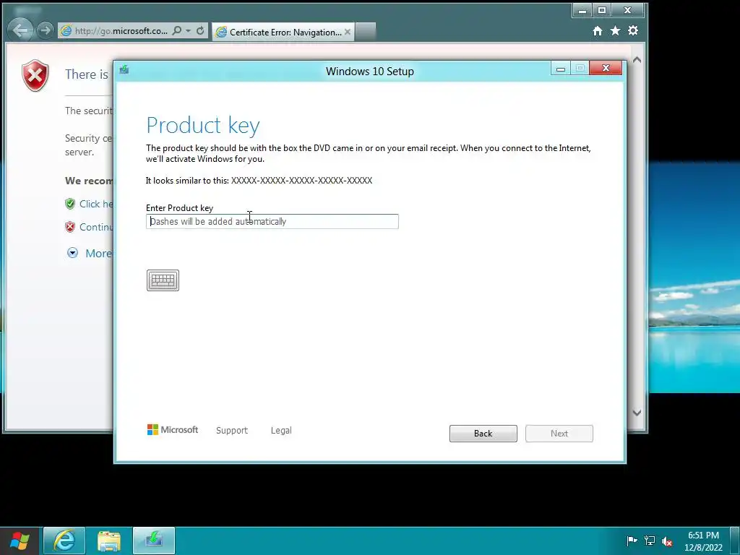Open the Windows Start button
This screenshot has width=740, height=555.
coord(20,541)
